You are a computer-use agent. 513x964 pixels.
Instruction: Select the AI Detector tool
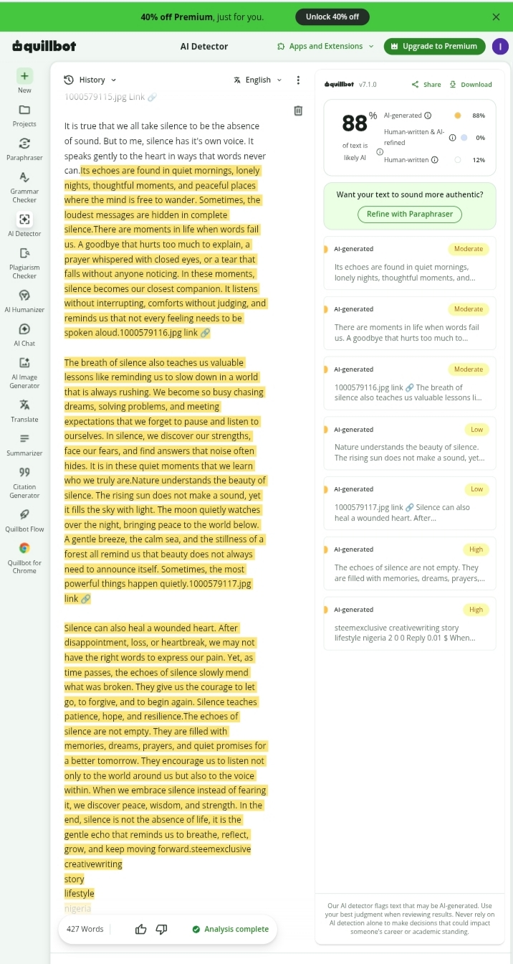[x=24, y=225]
